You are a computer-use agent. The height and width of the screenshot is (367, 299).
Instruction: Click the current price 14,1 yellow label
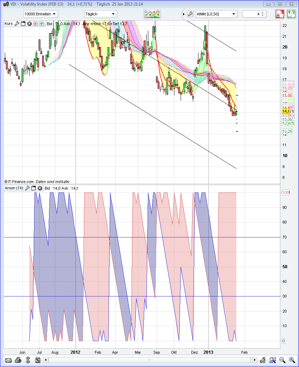[286, 111]
